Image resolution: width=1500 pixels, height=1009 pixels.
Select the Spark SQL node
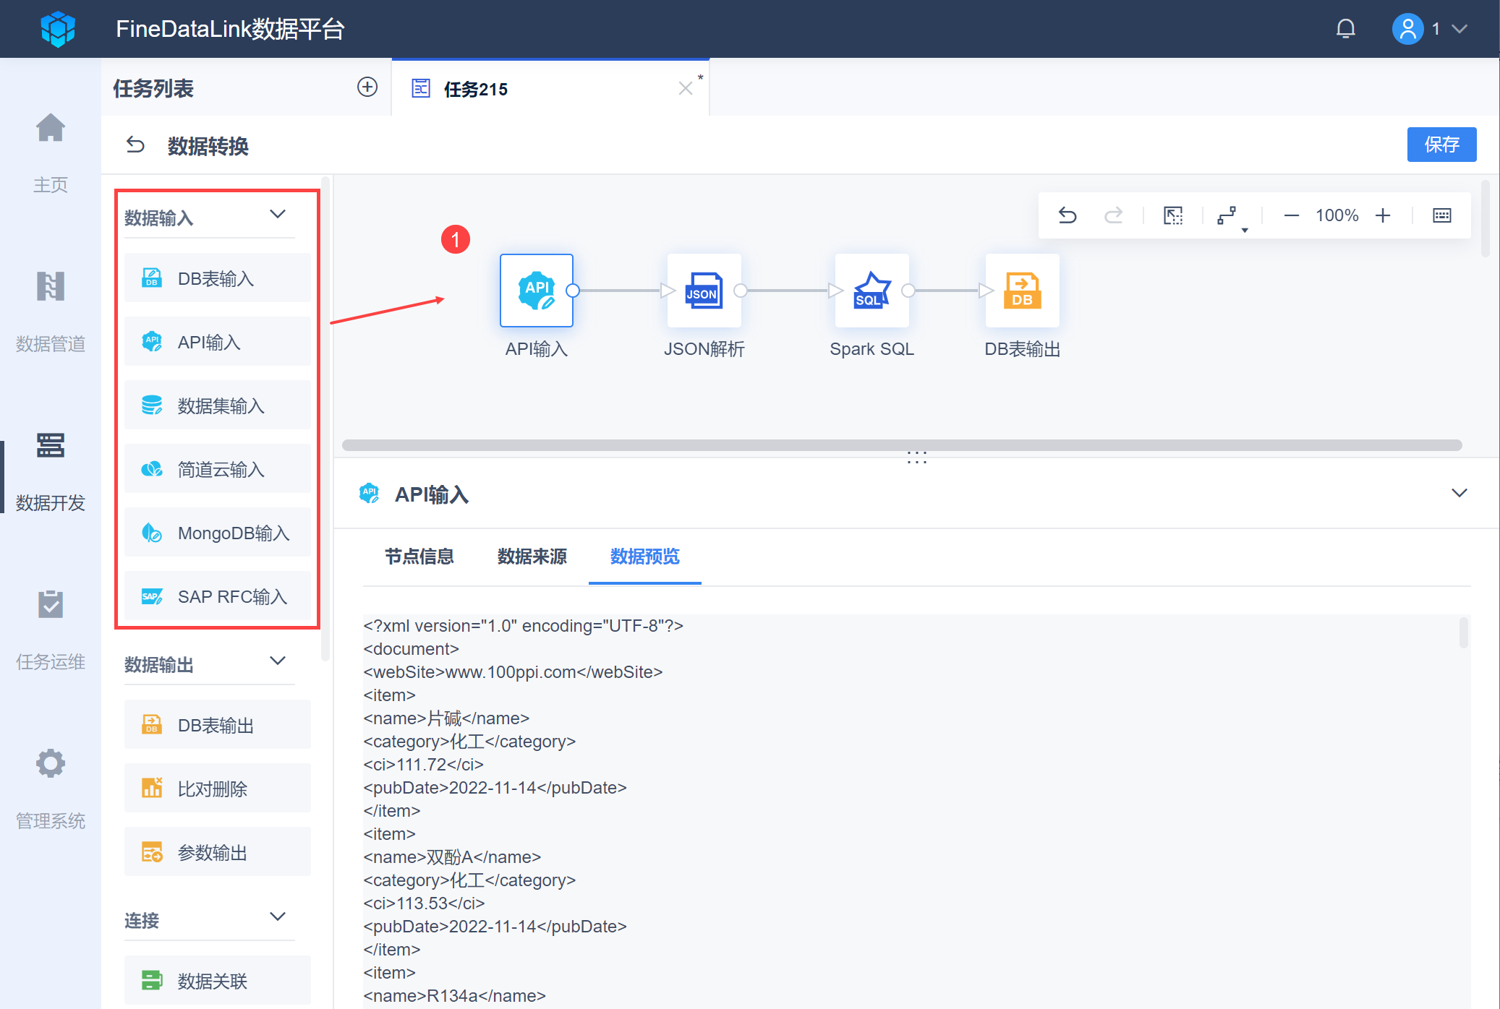(x=872, y=291)
